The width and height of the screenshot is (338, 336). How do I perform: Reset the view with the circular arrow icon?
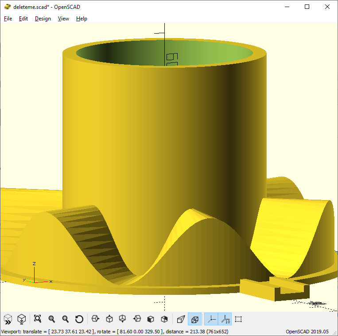pyautogui.click(x=79, y=319)
